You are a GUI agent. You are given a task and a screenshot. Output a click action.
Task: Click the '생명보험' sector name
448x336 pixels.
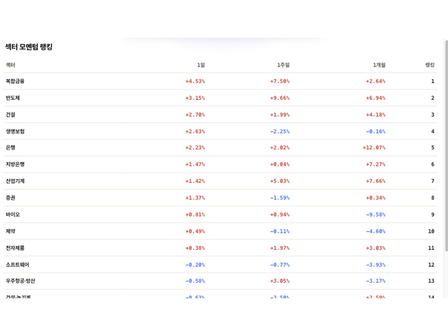tap(15, 131)
